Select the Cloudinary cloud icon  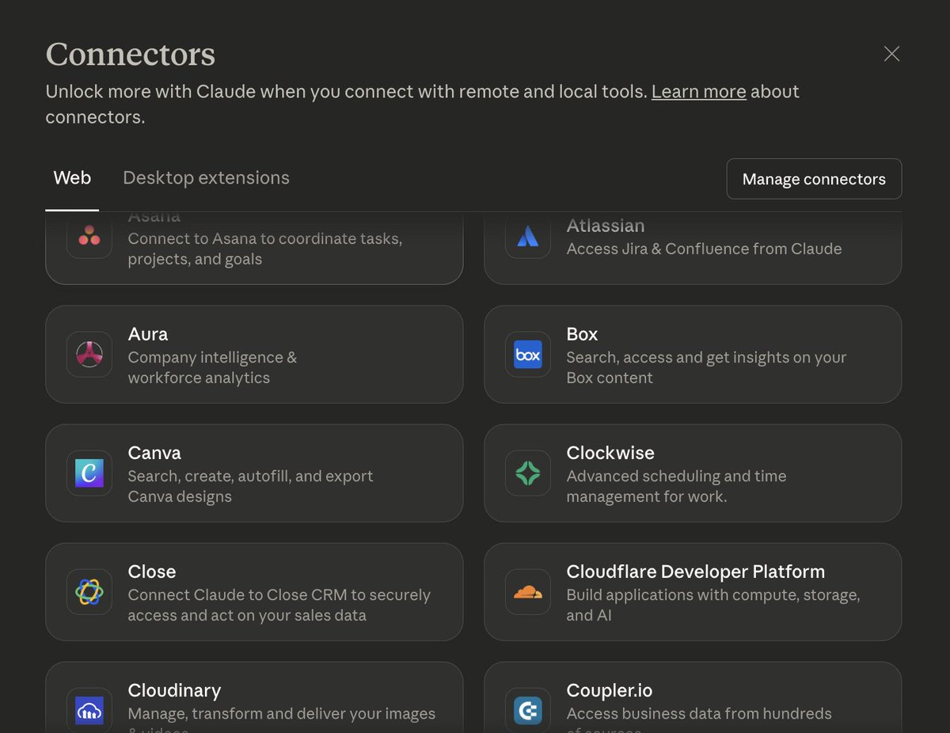(89, 711)
